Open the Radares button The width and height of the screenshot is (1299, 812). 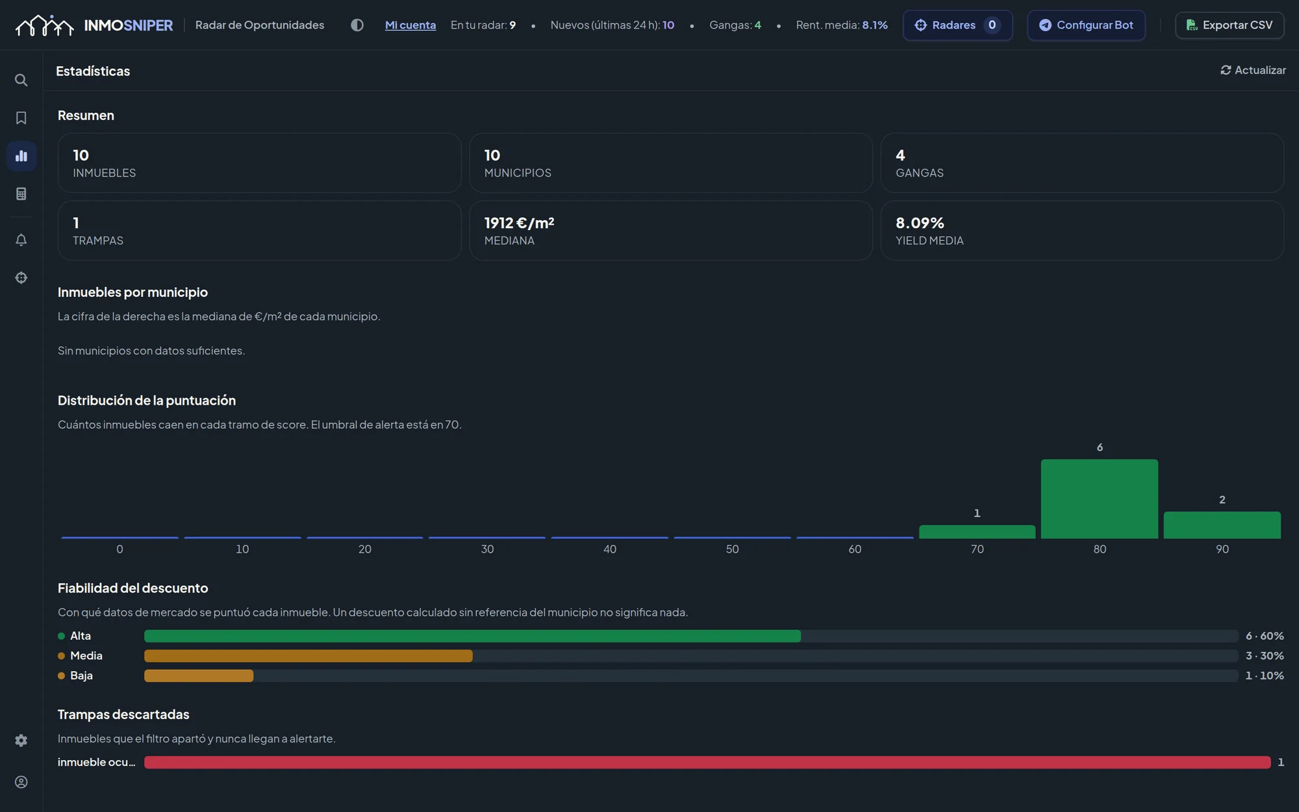click(957, 25)
